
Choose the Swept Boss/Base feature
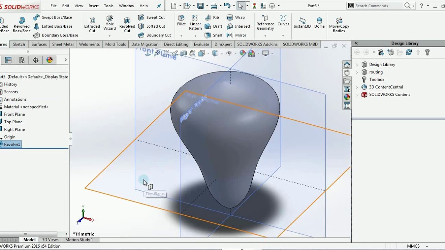(x=52, y=17)
